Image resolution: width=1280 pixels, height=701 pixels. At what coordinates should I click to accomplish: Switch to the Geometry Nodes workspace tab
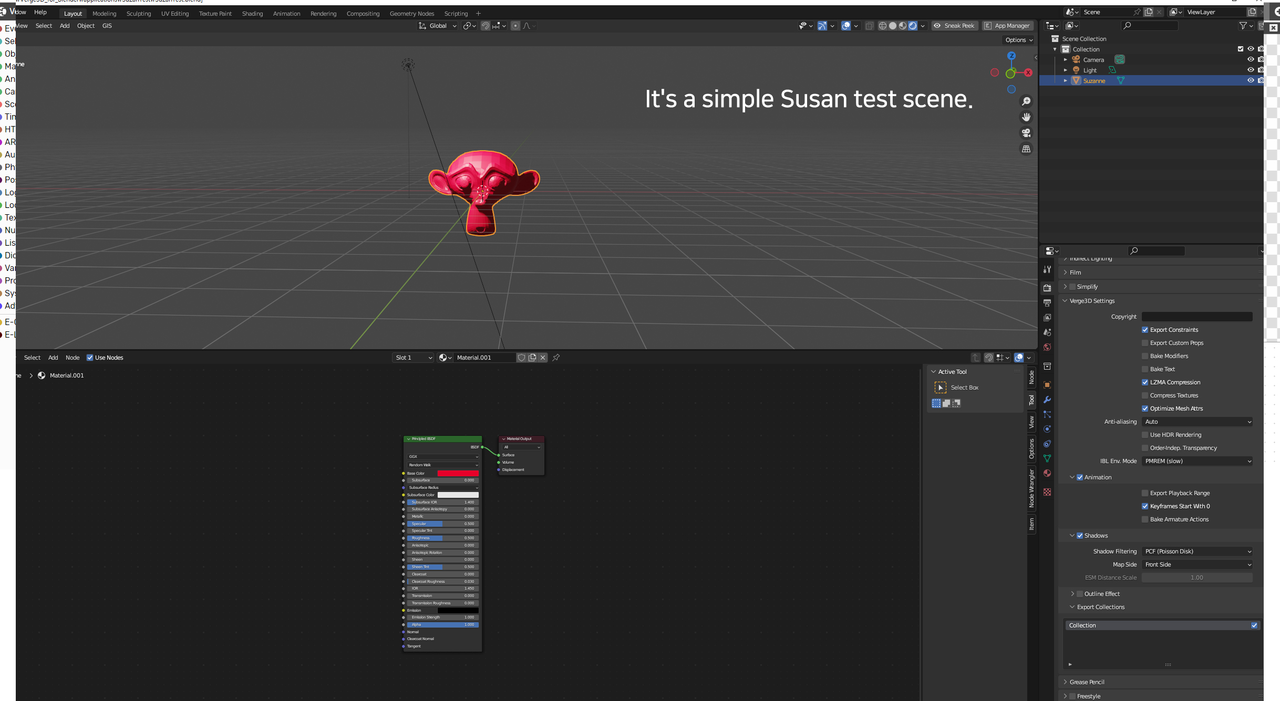(412, 14)
